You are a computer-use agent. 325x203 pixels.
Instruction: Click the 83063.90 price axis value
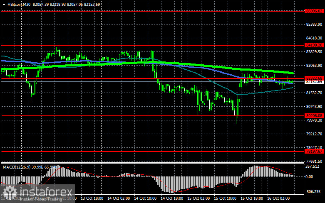coord(314,65)
